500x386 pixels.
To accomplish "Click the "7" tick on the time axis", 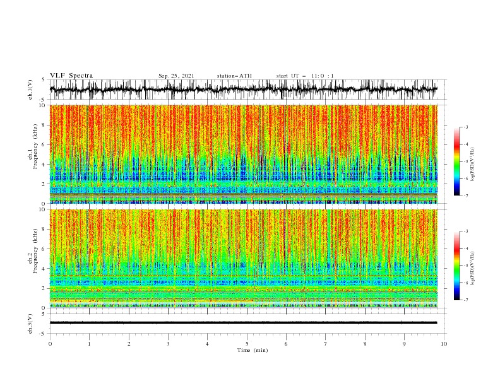I will 326,344.
